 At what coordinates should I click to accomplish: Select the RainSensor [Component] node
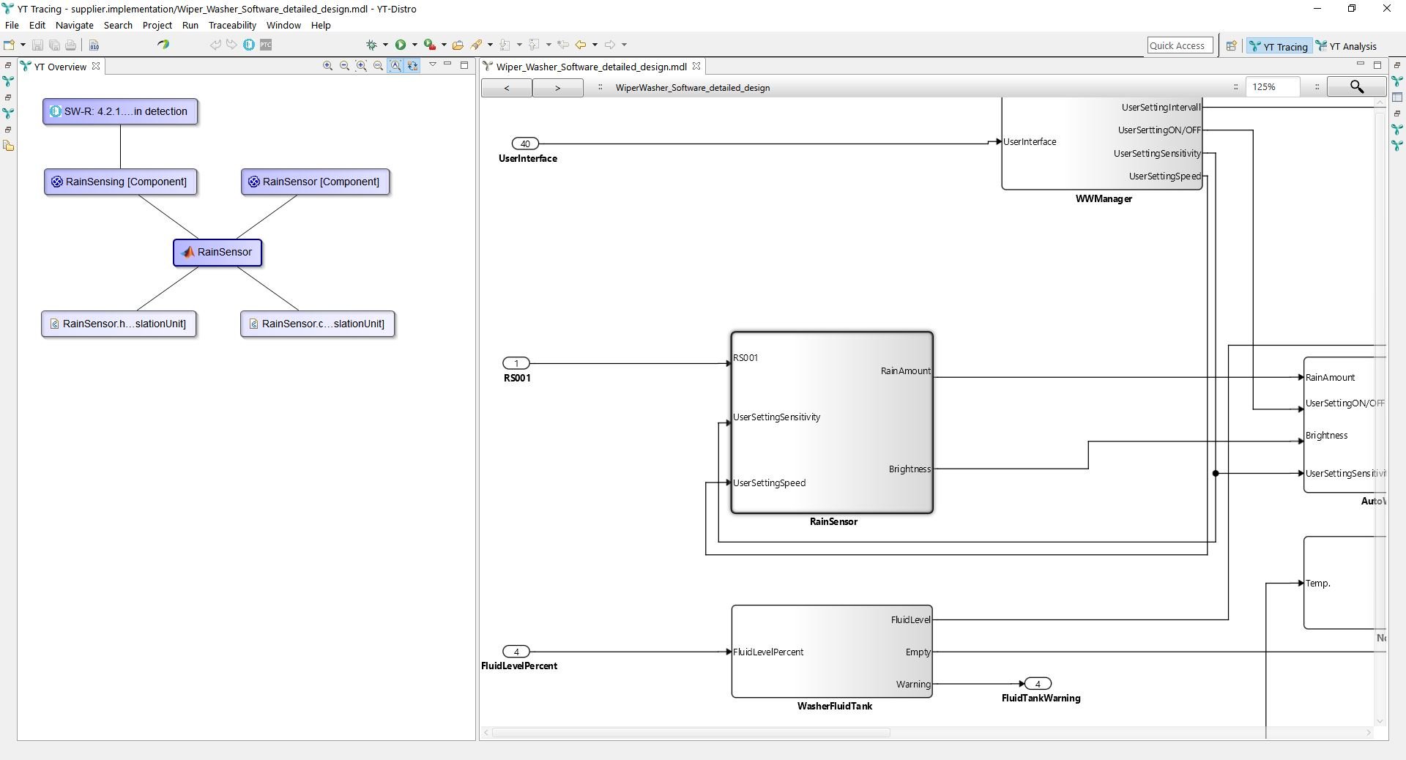pyautogui.click(x=316, y=182)
